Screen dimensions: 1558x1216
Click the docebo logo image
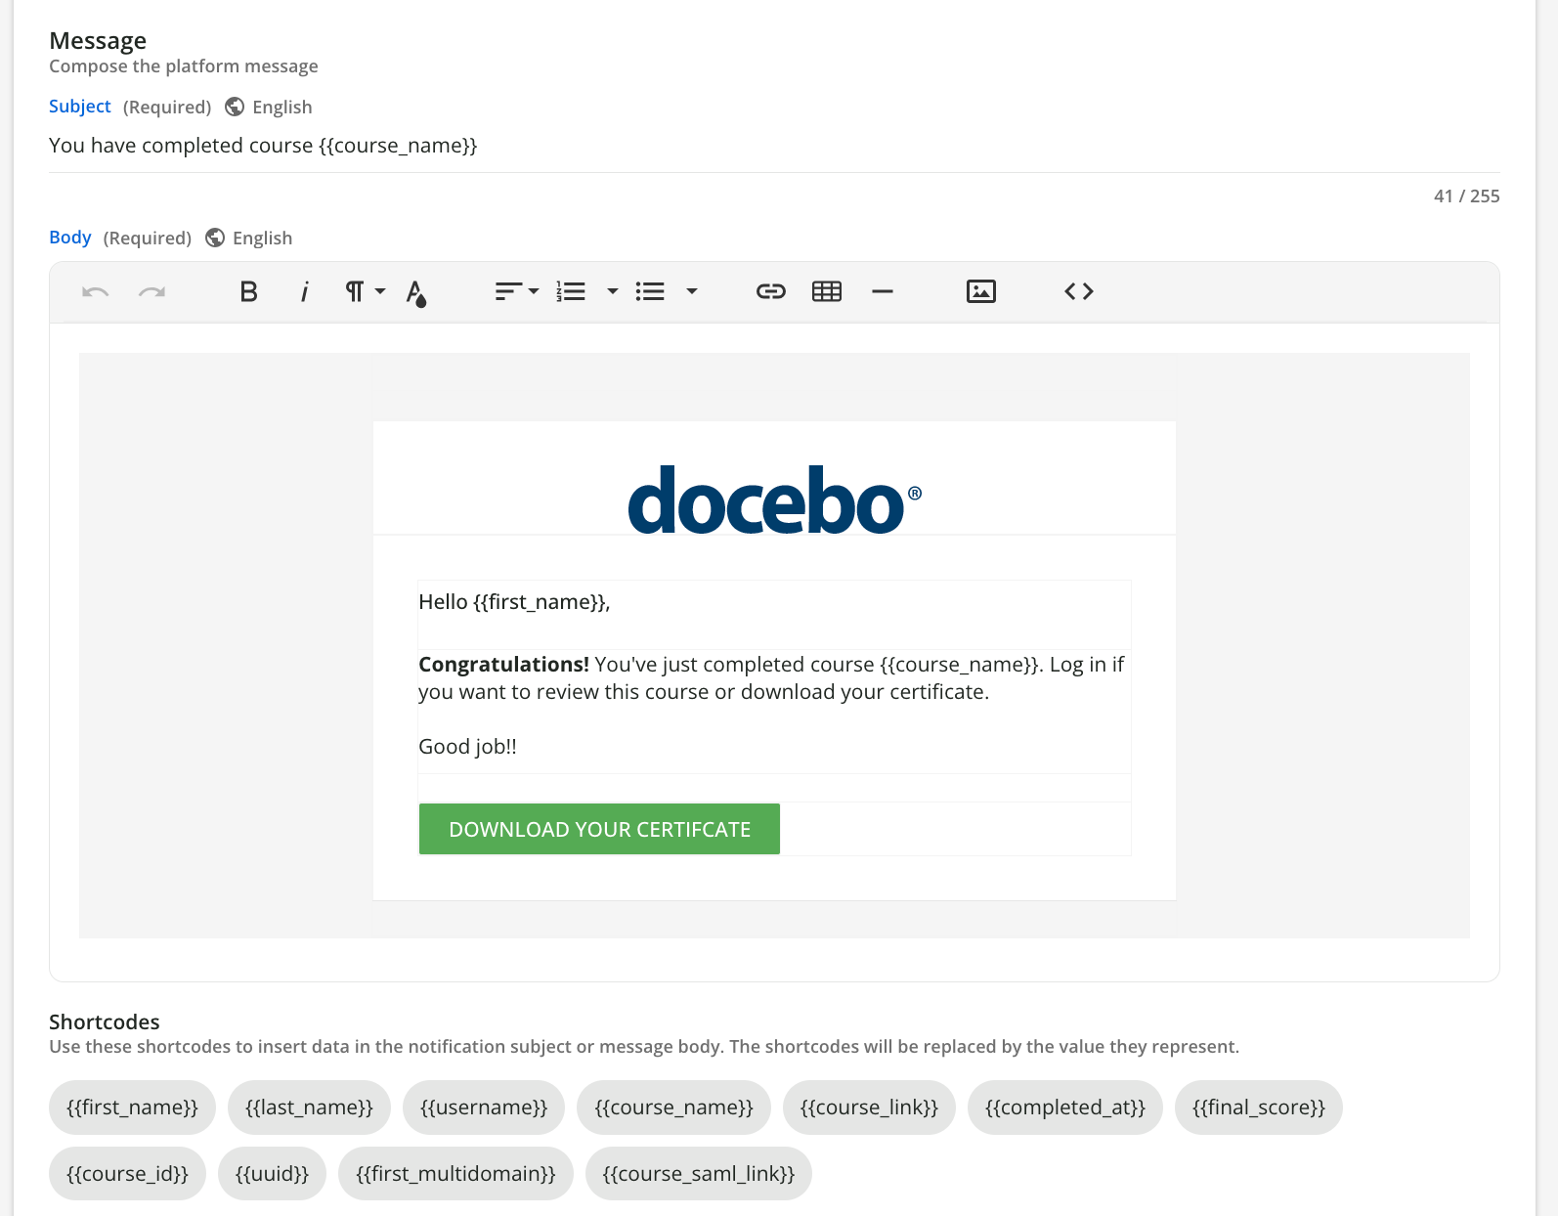774,499
